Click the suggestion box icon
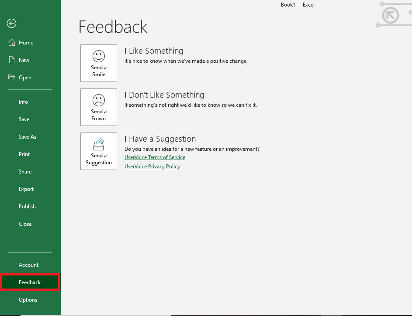The width and height of the screenshot is (412, 316). click(99, 144)
